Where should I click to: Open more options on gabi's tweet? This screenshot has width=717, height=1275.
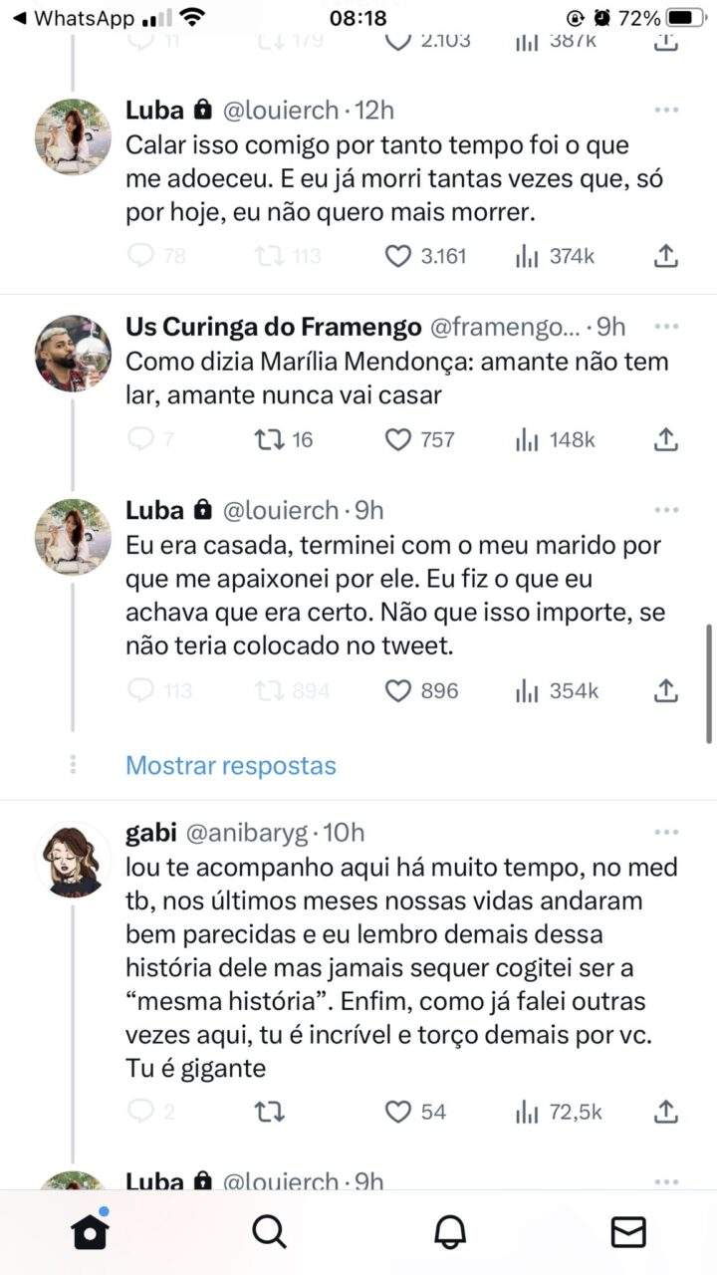coord(666,832)
